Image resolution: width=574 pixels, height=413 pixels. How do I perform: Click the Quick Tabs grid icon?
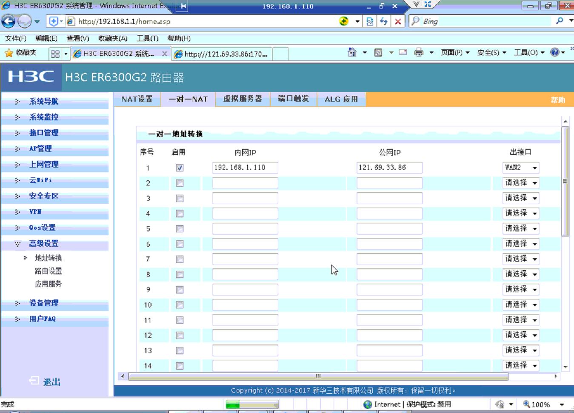[55, 54]
